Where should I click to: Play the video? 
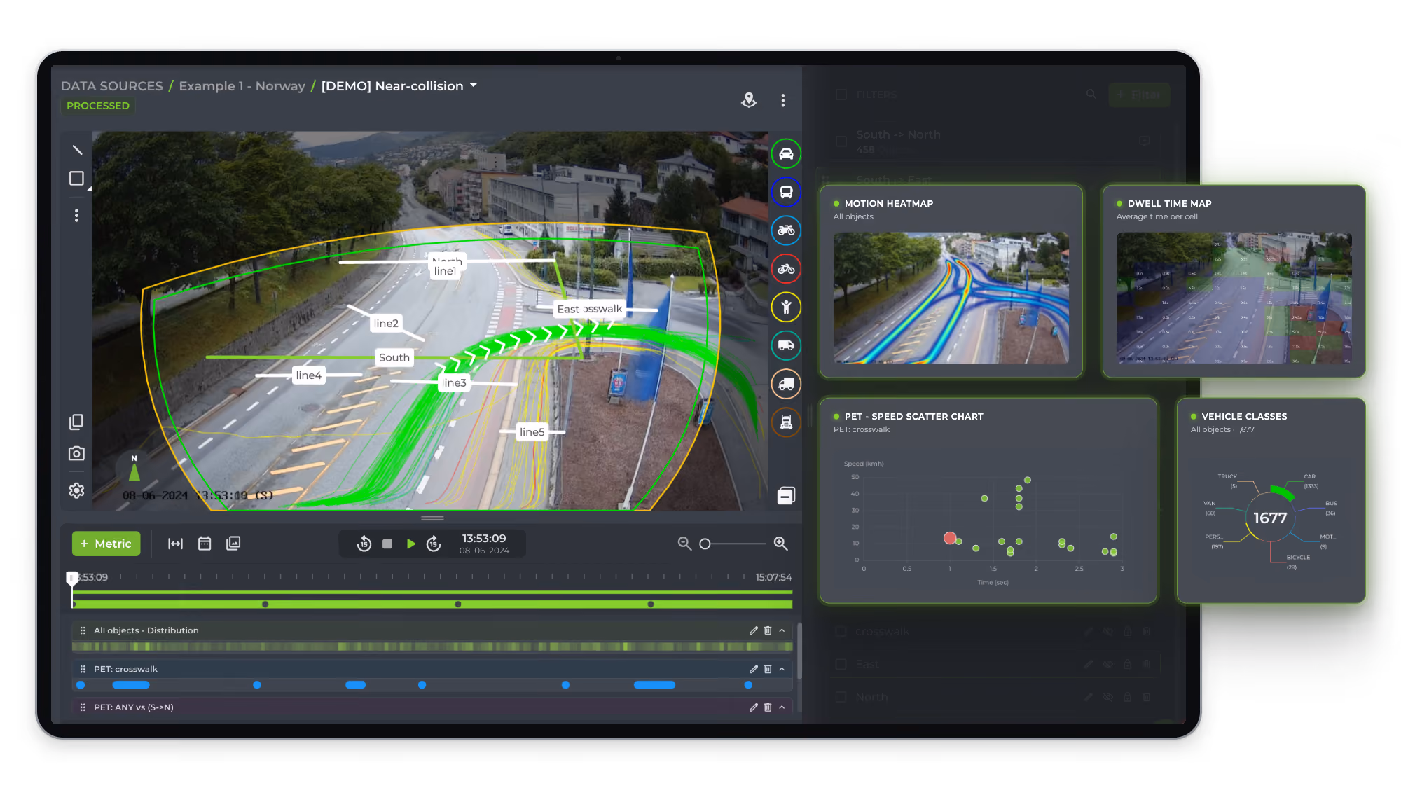411,544
